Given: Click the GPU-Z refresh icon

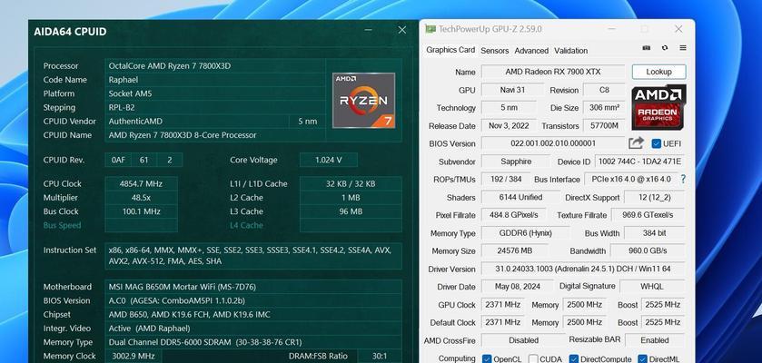Looking at the screenshot, I should click(665, 48).
